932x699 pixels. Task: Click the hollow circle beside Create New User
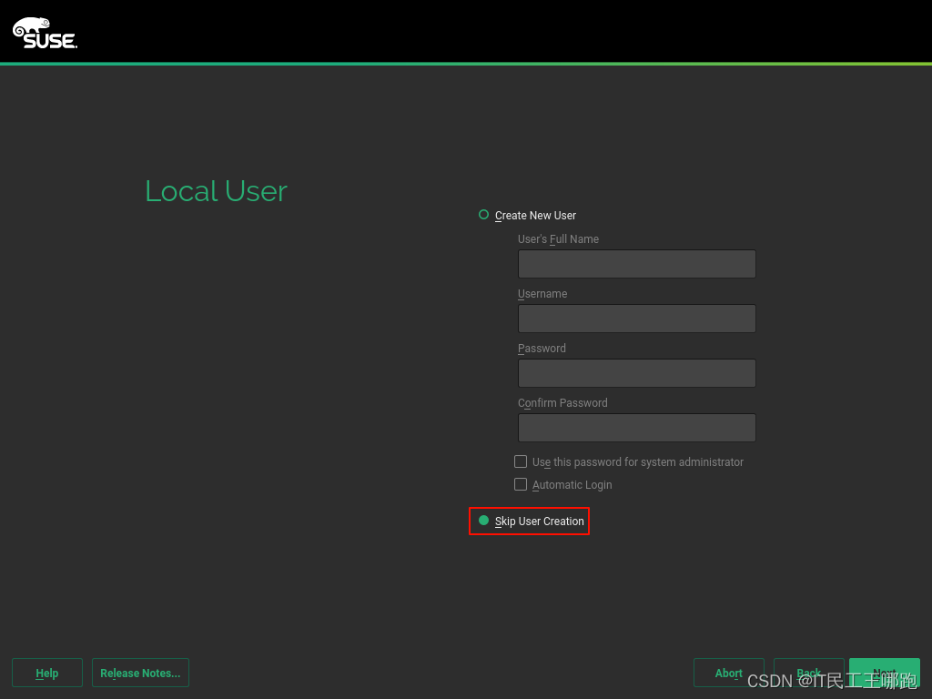click(483, 215)
